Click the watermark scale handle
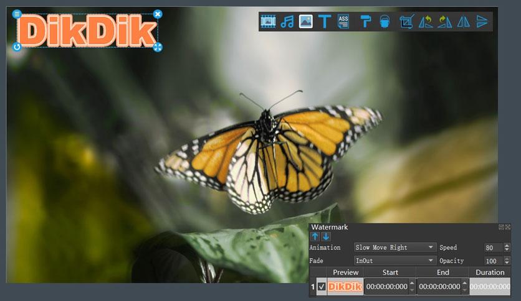The width and height of the screenshot is (521, 301). click(158, 47)
